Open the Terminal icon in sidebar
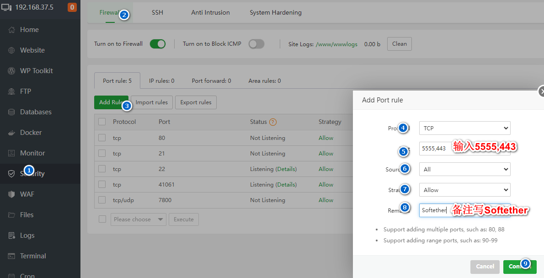This screenshot has width=544, height=278. [x=12, y=256]
